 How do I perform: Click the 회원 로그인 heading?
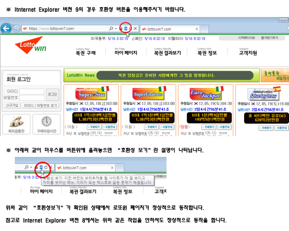(x=18, y=79)
